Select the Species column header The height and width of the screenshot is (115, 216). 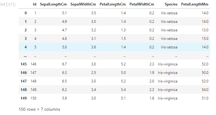tap(171, 4)
